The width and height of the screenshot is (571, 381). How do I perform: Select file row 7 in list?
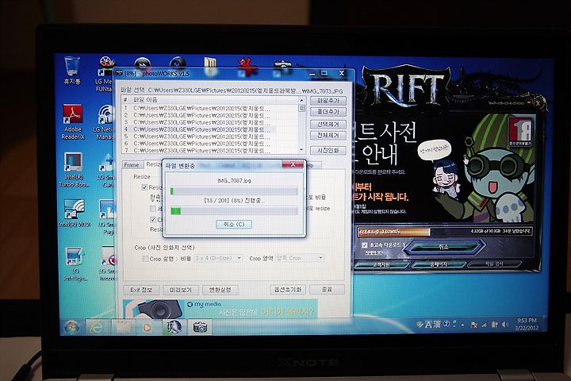point(210,150)
